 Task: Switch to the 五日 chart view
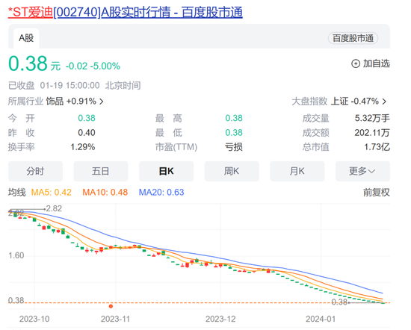[x=101, y=171]
